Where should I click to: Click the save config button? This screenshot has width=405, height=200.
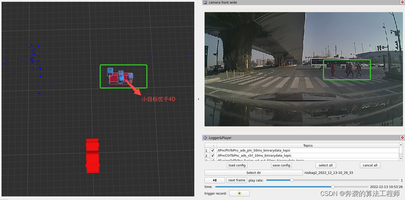pos(281,165)
